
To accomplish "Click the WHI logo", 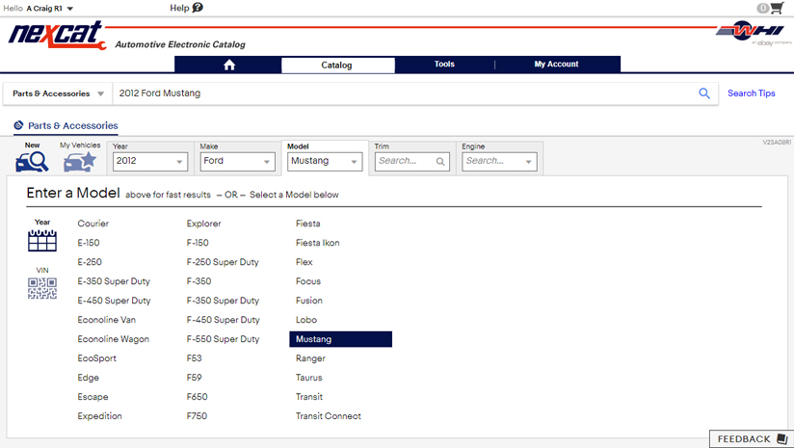I will [753, 32].
